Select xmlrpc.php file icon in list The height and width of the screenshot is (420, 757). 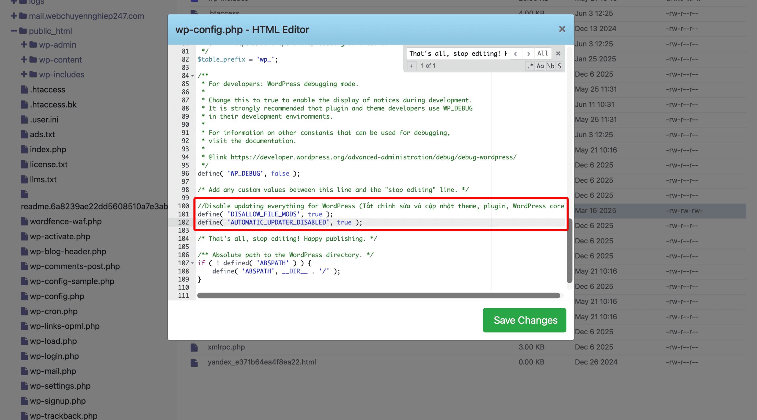click(x=194, y=347)
